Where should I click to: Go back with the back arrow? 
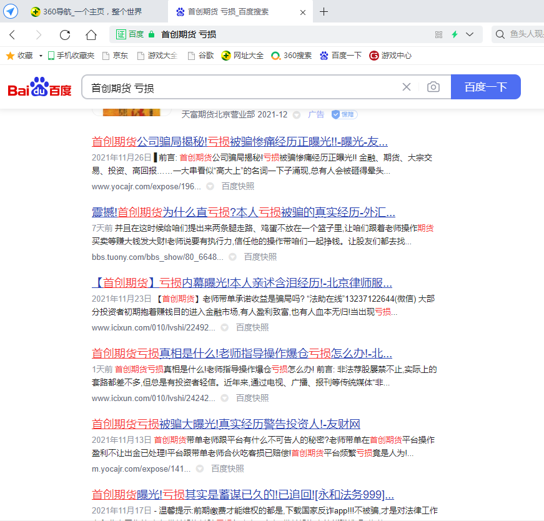point(12,34)
